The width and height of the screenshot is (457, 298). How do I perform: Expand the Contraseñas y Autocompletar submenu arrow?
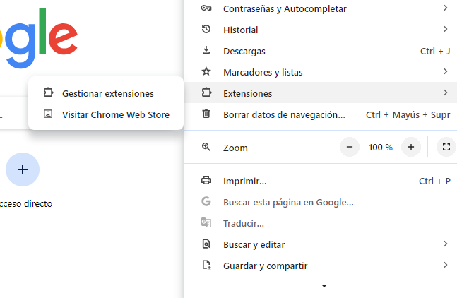[x=445, y=8]
